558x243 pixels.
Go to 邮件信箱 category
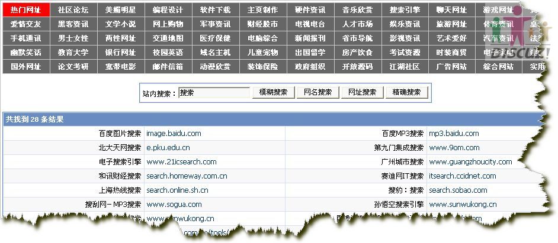168,66
